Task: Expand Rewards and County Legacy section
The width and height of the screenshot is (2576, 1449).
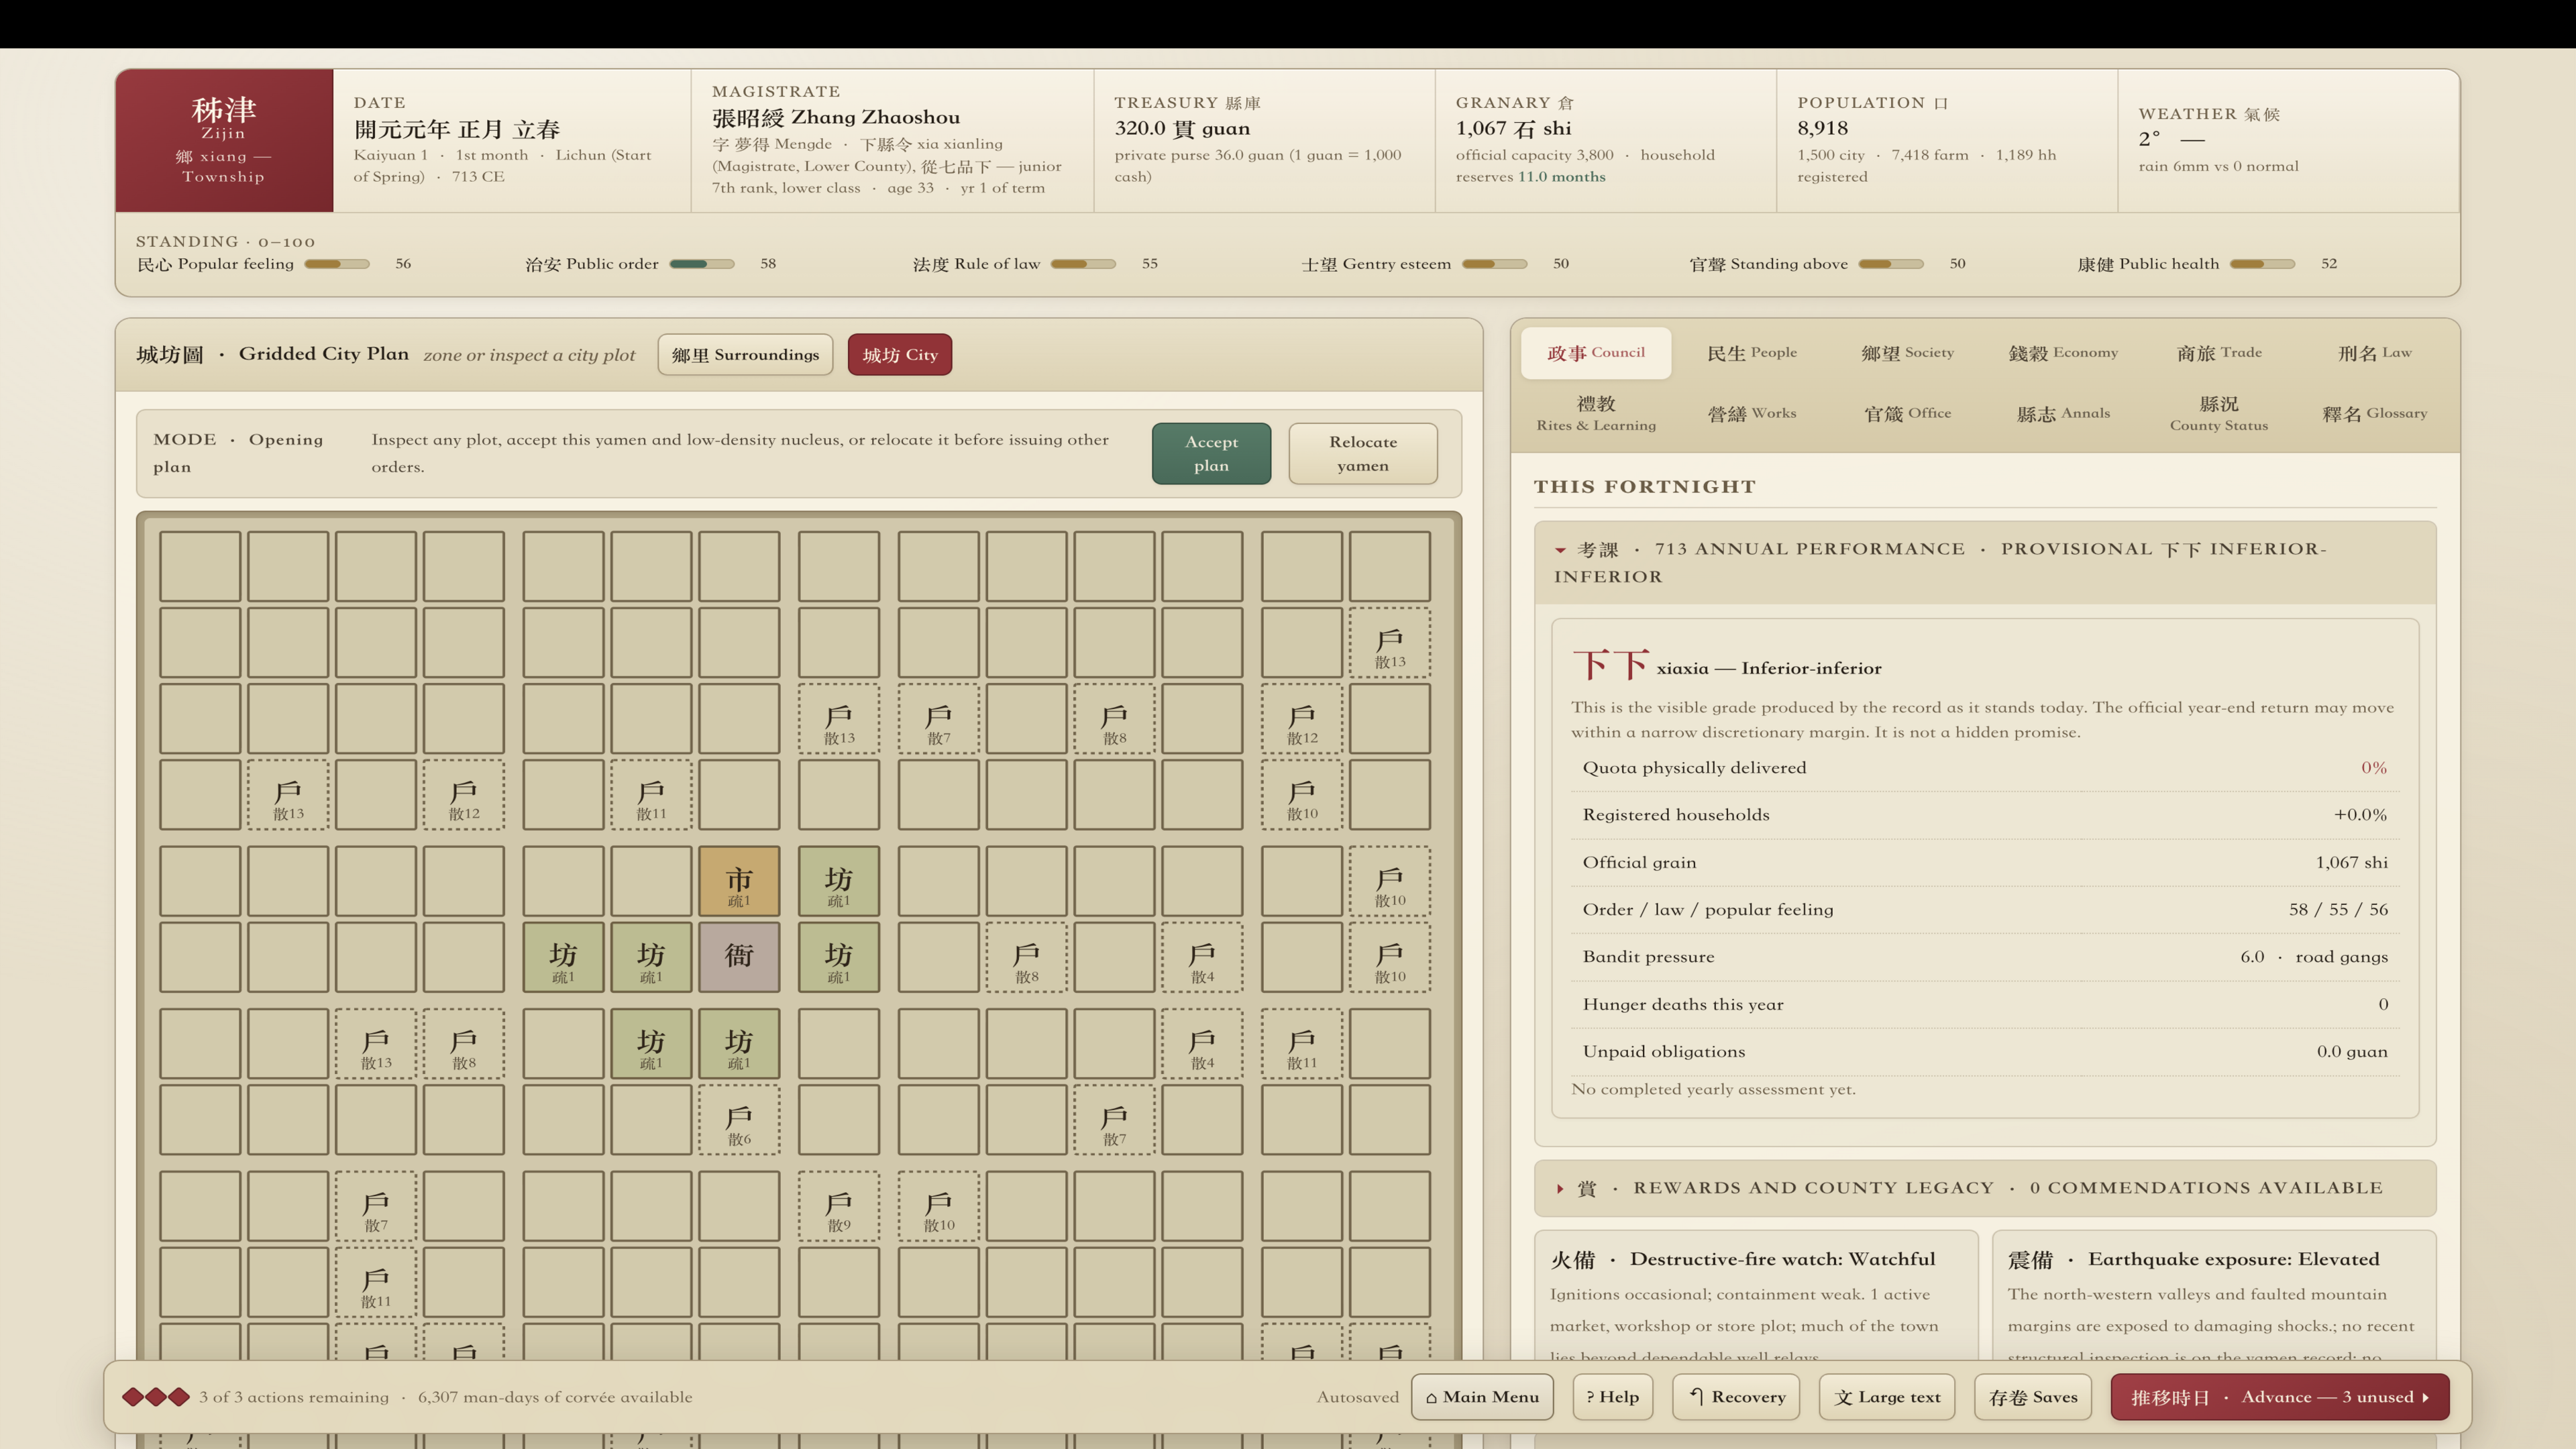Action: (x=1985, y=1188)
